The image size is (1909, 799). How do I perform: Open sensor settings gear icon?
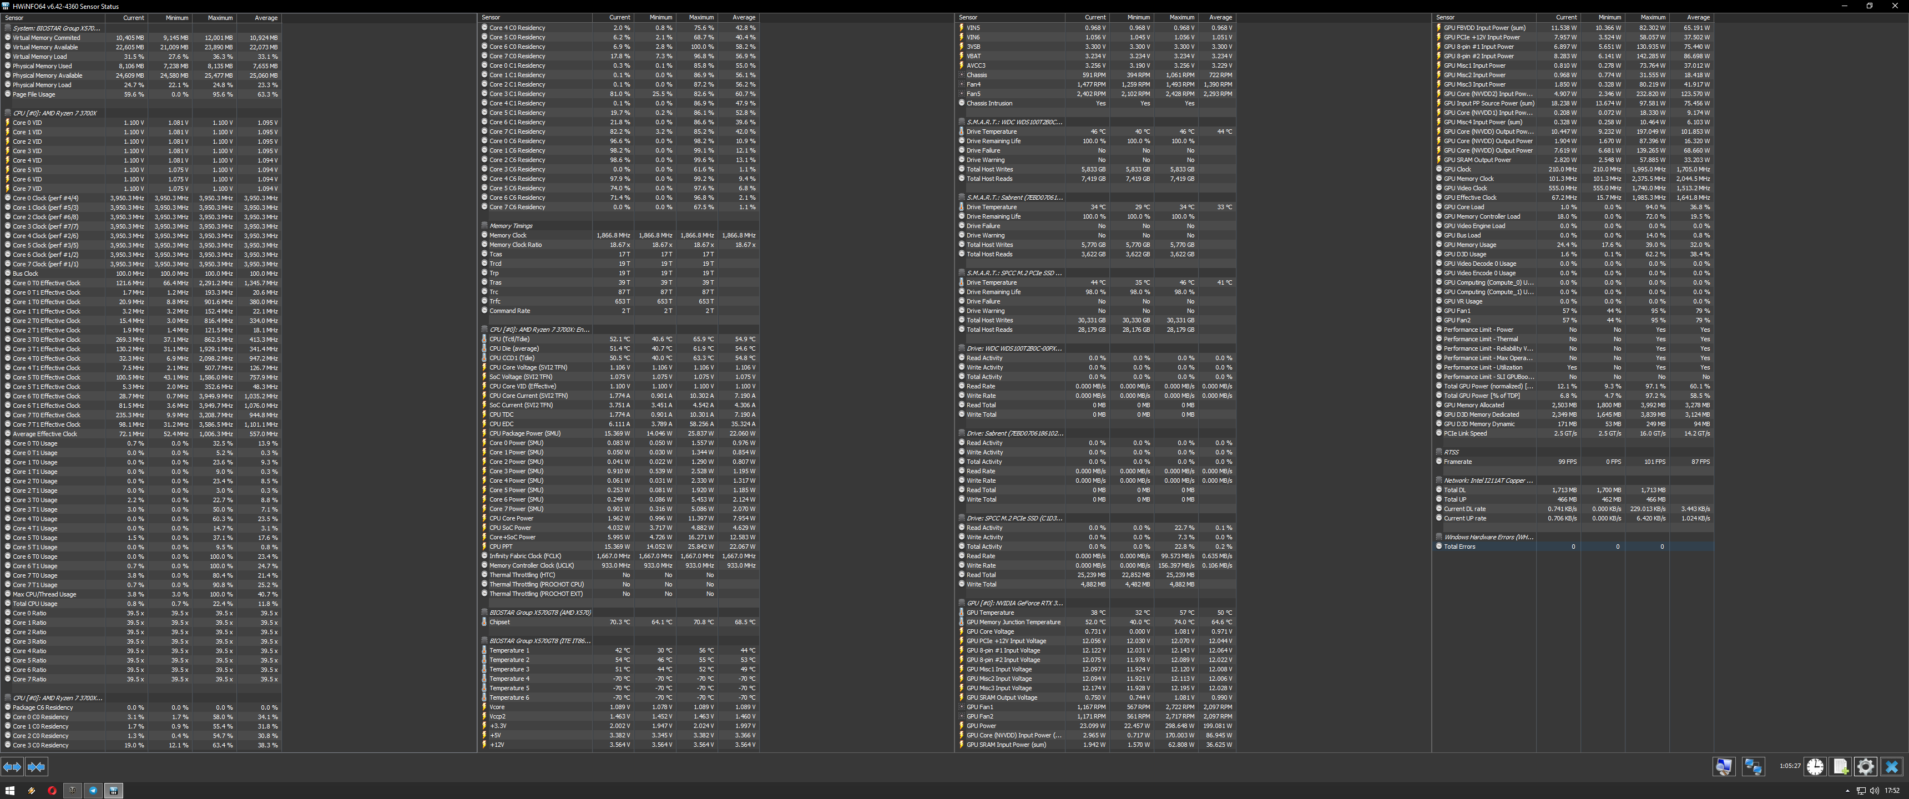tap(1865, 767)
